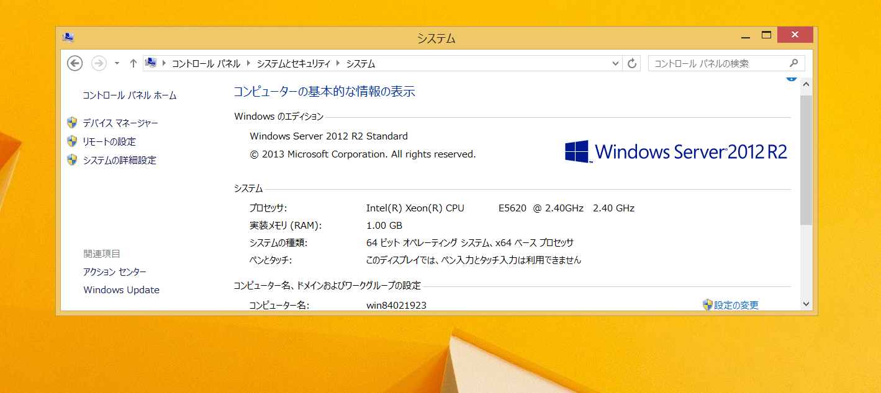This screenshot has width=881, height=393.
Task: Click the text Windows Server 2012 R2 Standard
Action: tap(329, 136)
